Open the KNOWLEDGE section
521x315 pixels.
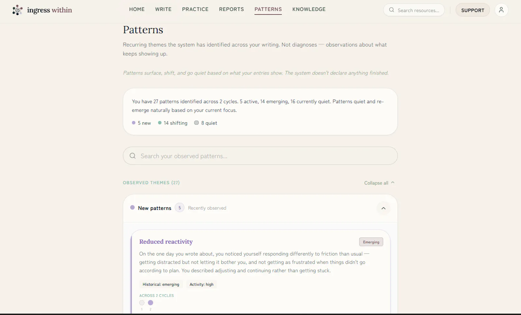coord(309,9)
